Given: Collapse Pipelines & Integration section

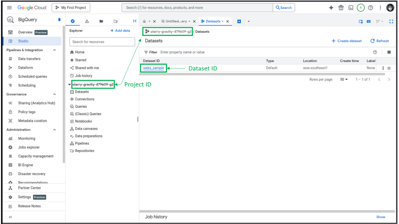Looking at the screenshot, I should pos(55,50).
